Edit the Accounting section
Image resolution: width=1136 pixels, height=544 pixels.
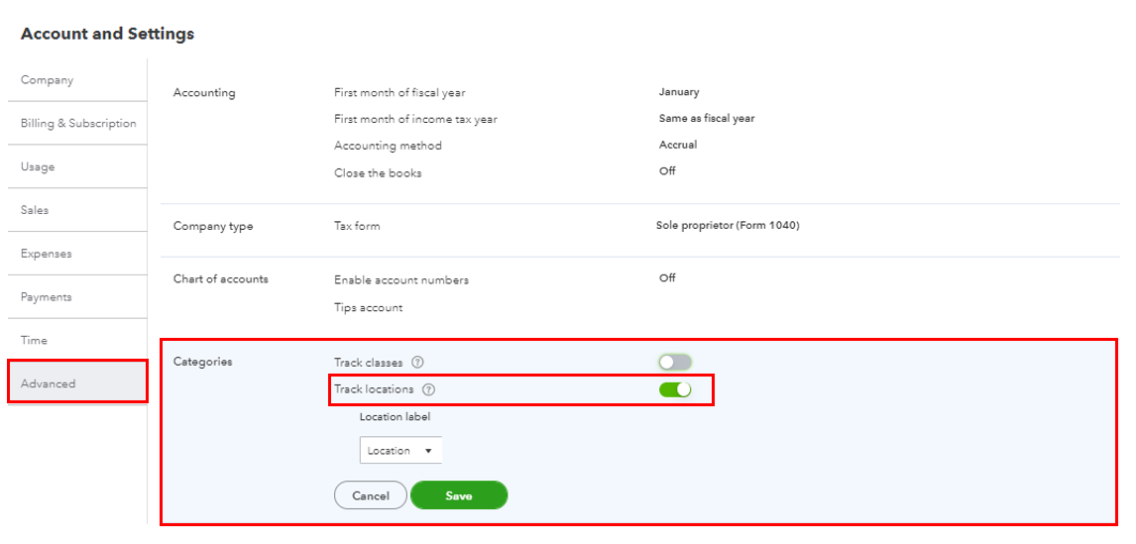pyautogui.click(x=204, y=93)
